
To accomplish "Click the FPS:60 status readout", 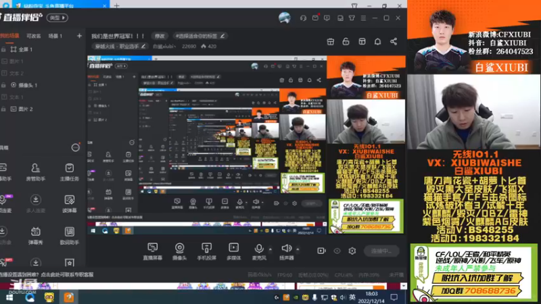I will (285, 275).
